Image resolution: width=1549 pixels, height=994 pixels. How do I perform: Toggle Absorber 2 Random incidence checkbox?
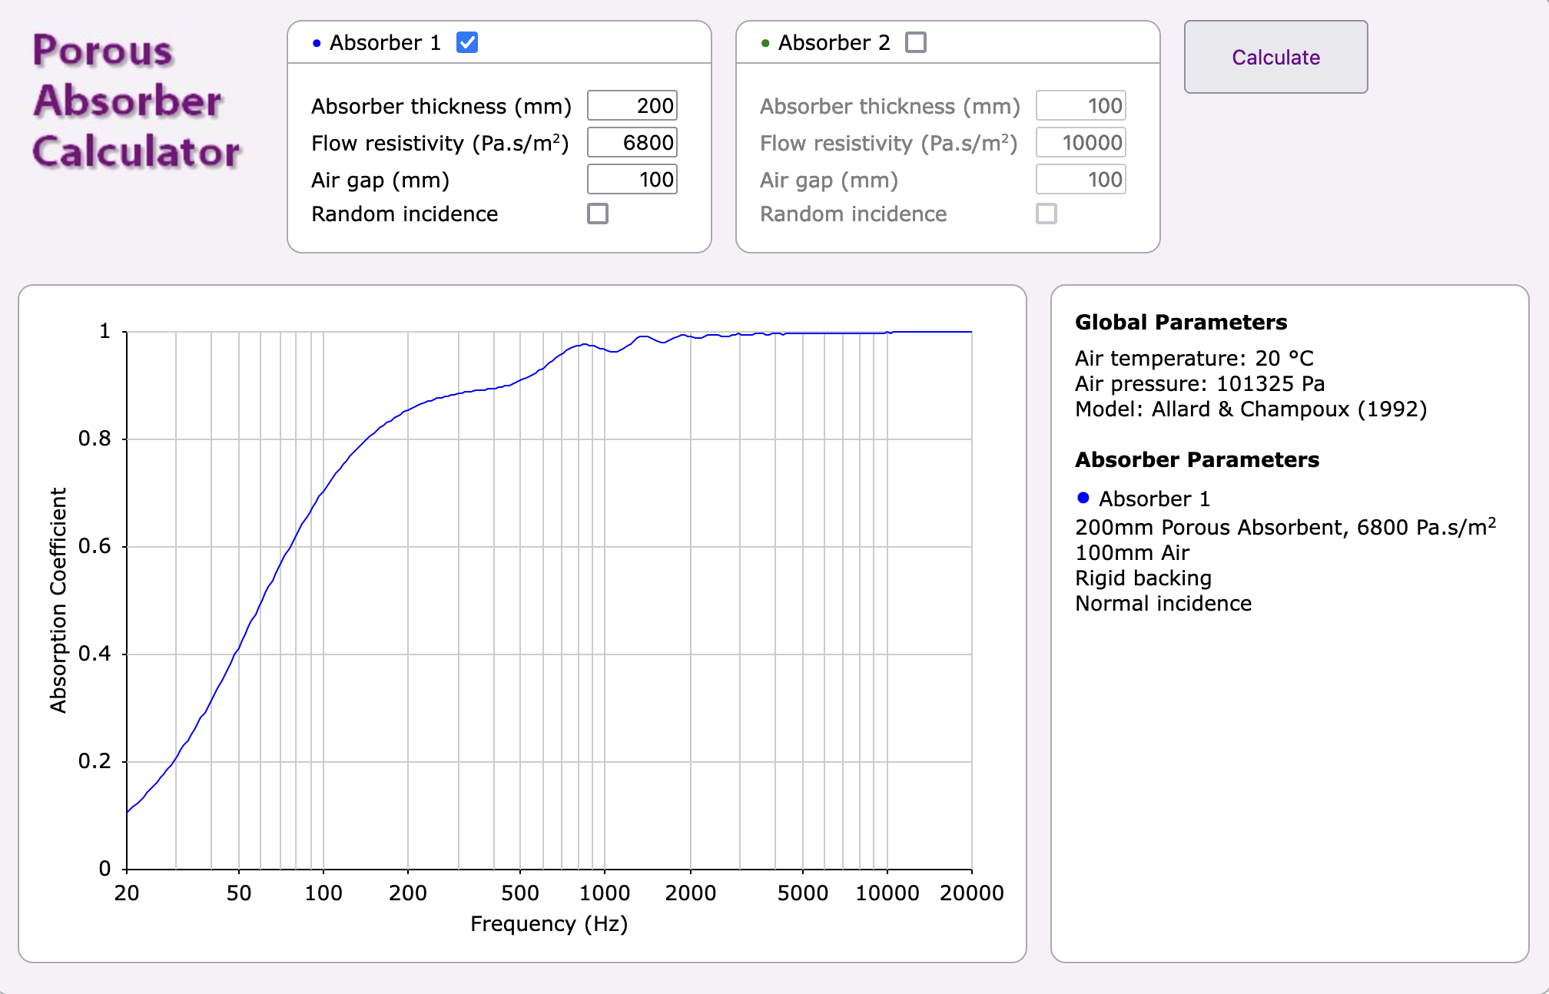click(x=1046, y=214)
